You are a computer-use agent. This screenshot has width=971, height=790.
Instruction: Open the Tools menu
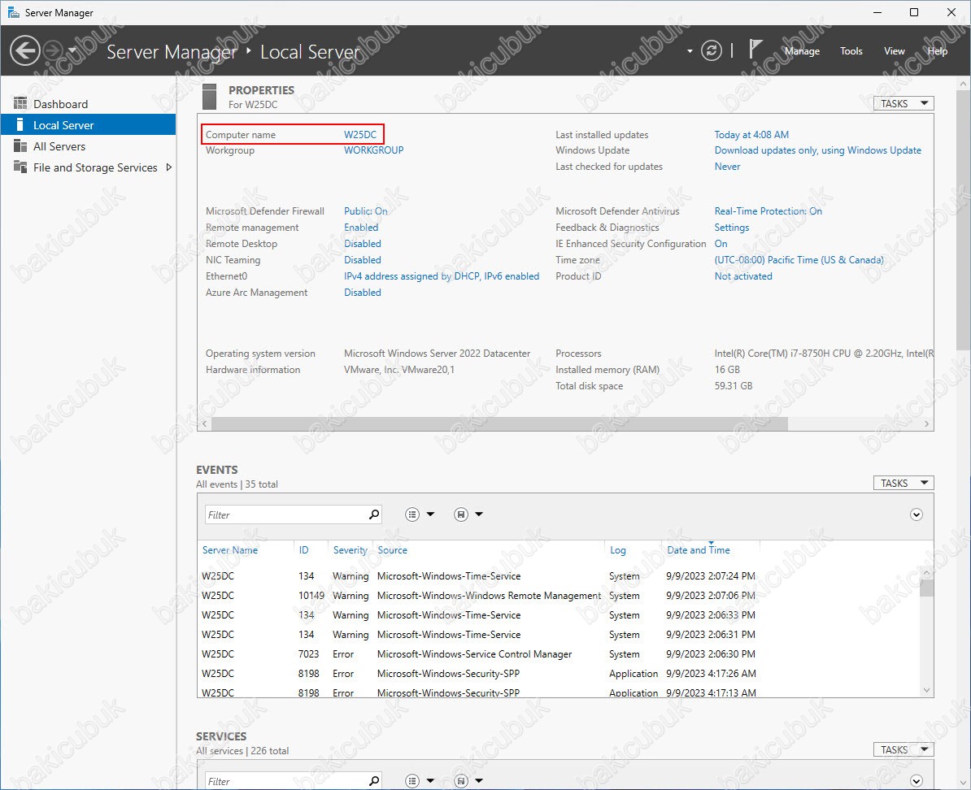click(x=851, y=50)
